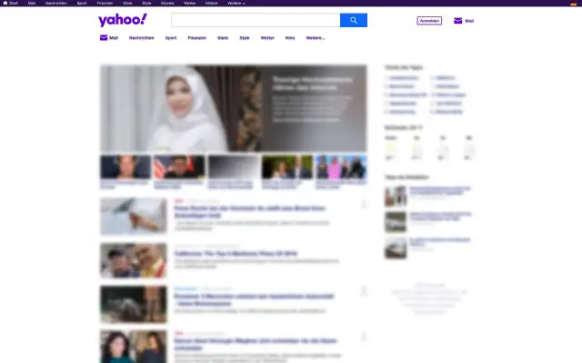Open Wetter in the dark top bar
Viewport: 582px width, 363px height.
190,3
